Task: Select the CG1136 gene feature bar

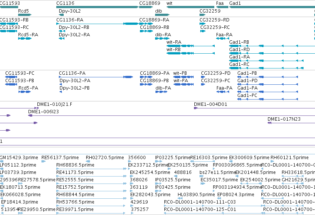Action: pyautogui.click(x=97, y=7)
